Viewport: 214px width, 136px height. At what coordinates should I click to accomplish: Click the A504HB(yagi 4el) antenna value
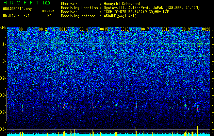click(120, 16)
